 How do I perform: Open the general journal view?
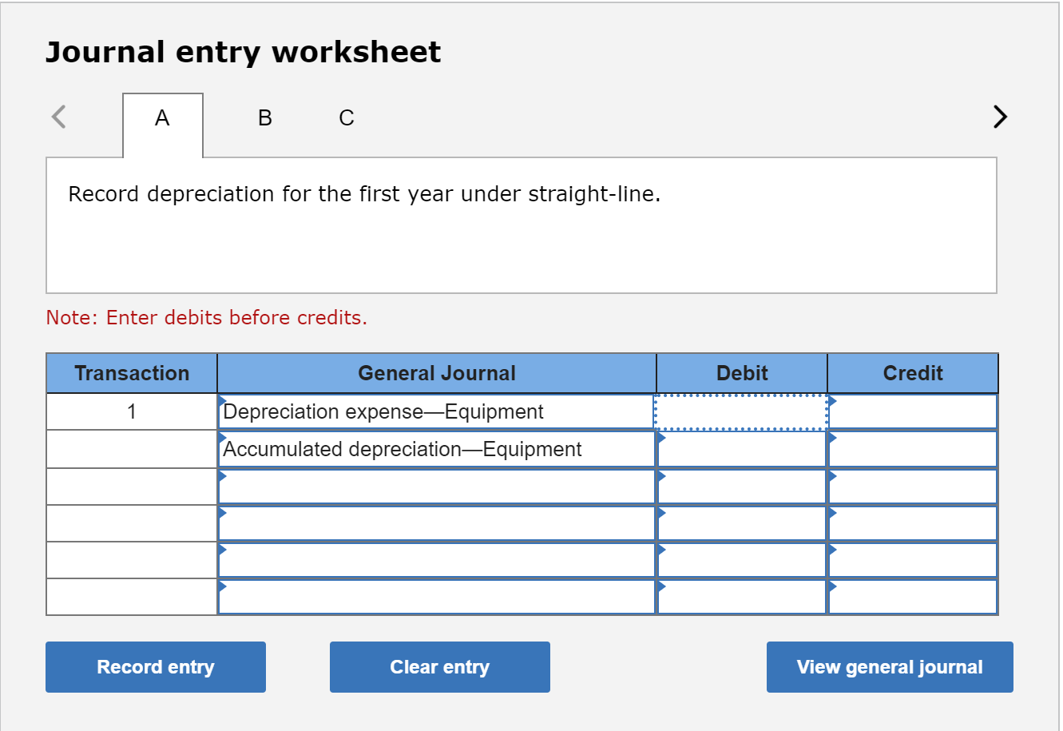889,666
